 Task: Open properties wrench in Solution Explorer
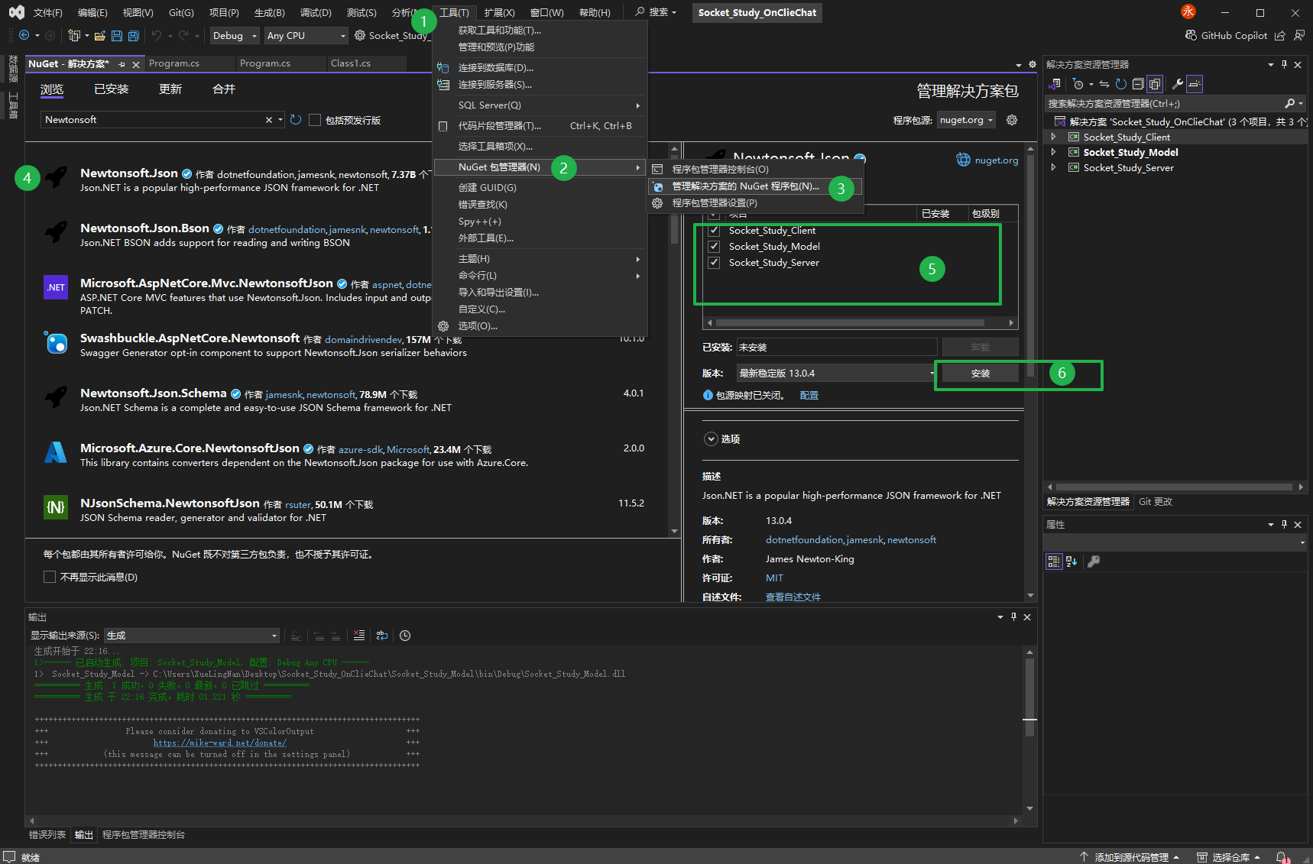(1178, 84)
